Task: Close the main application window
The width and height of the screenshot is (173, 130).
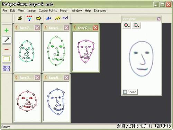Action: point(169,5)
